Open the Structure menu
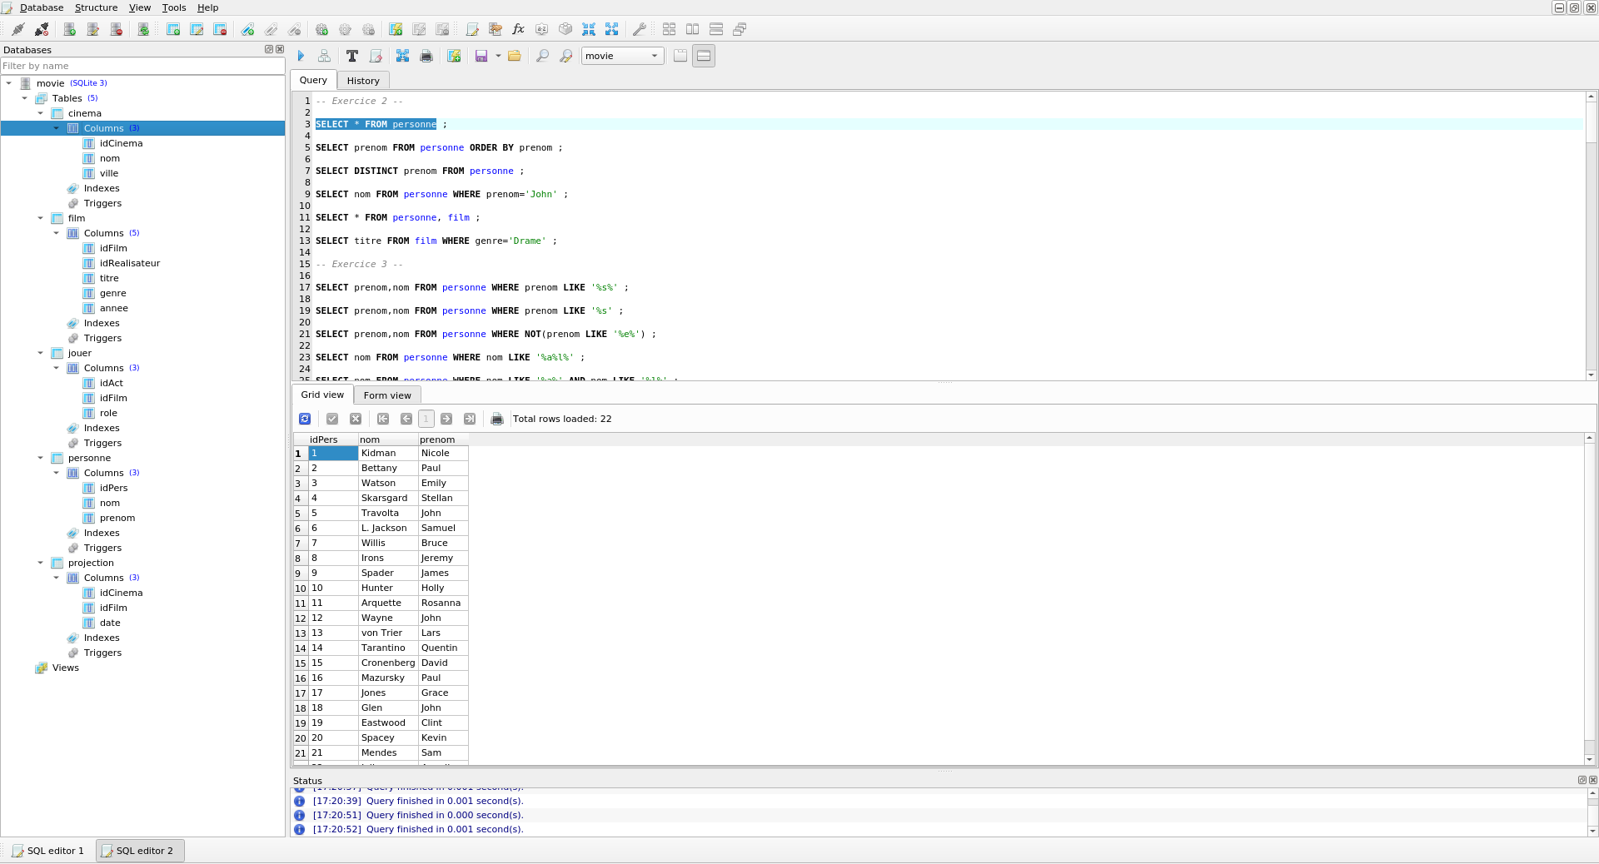The image size is (1599, 864). point(96,7)
